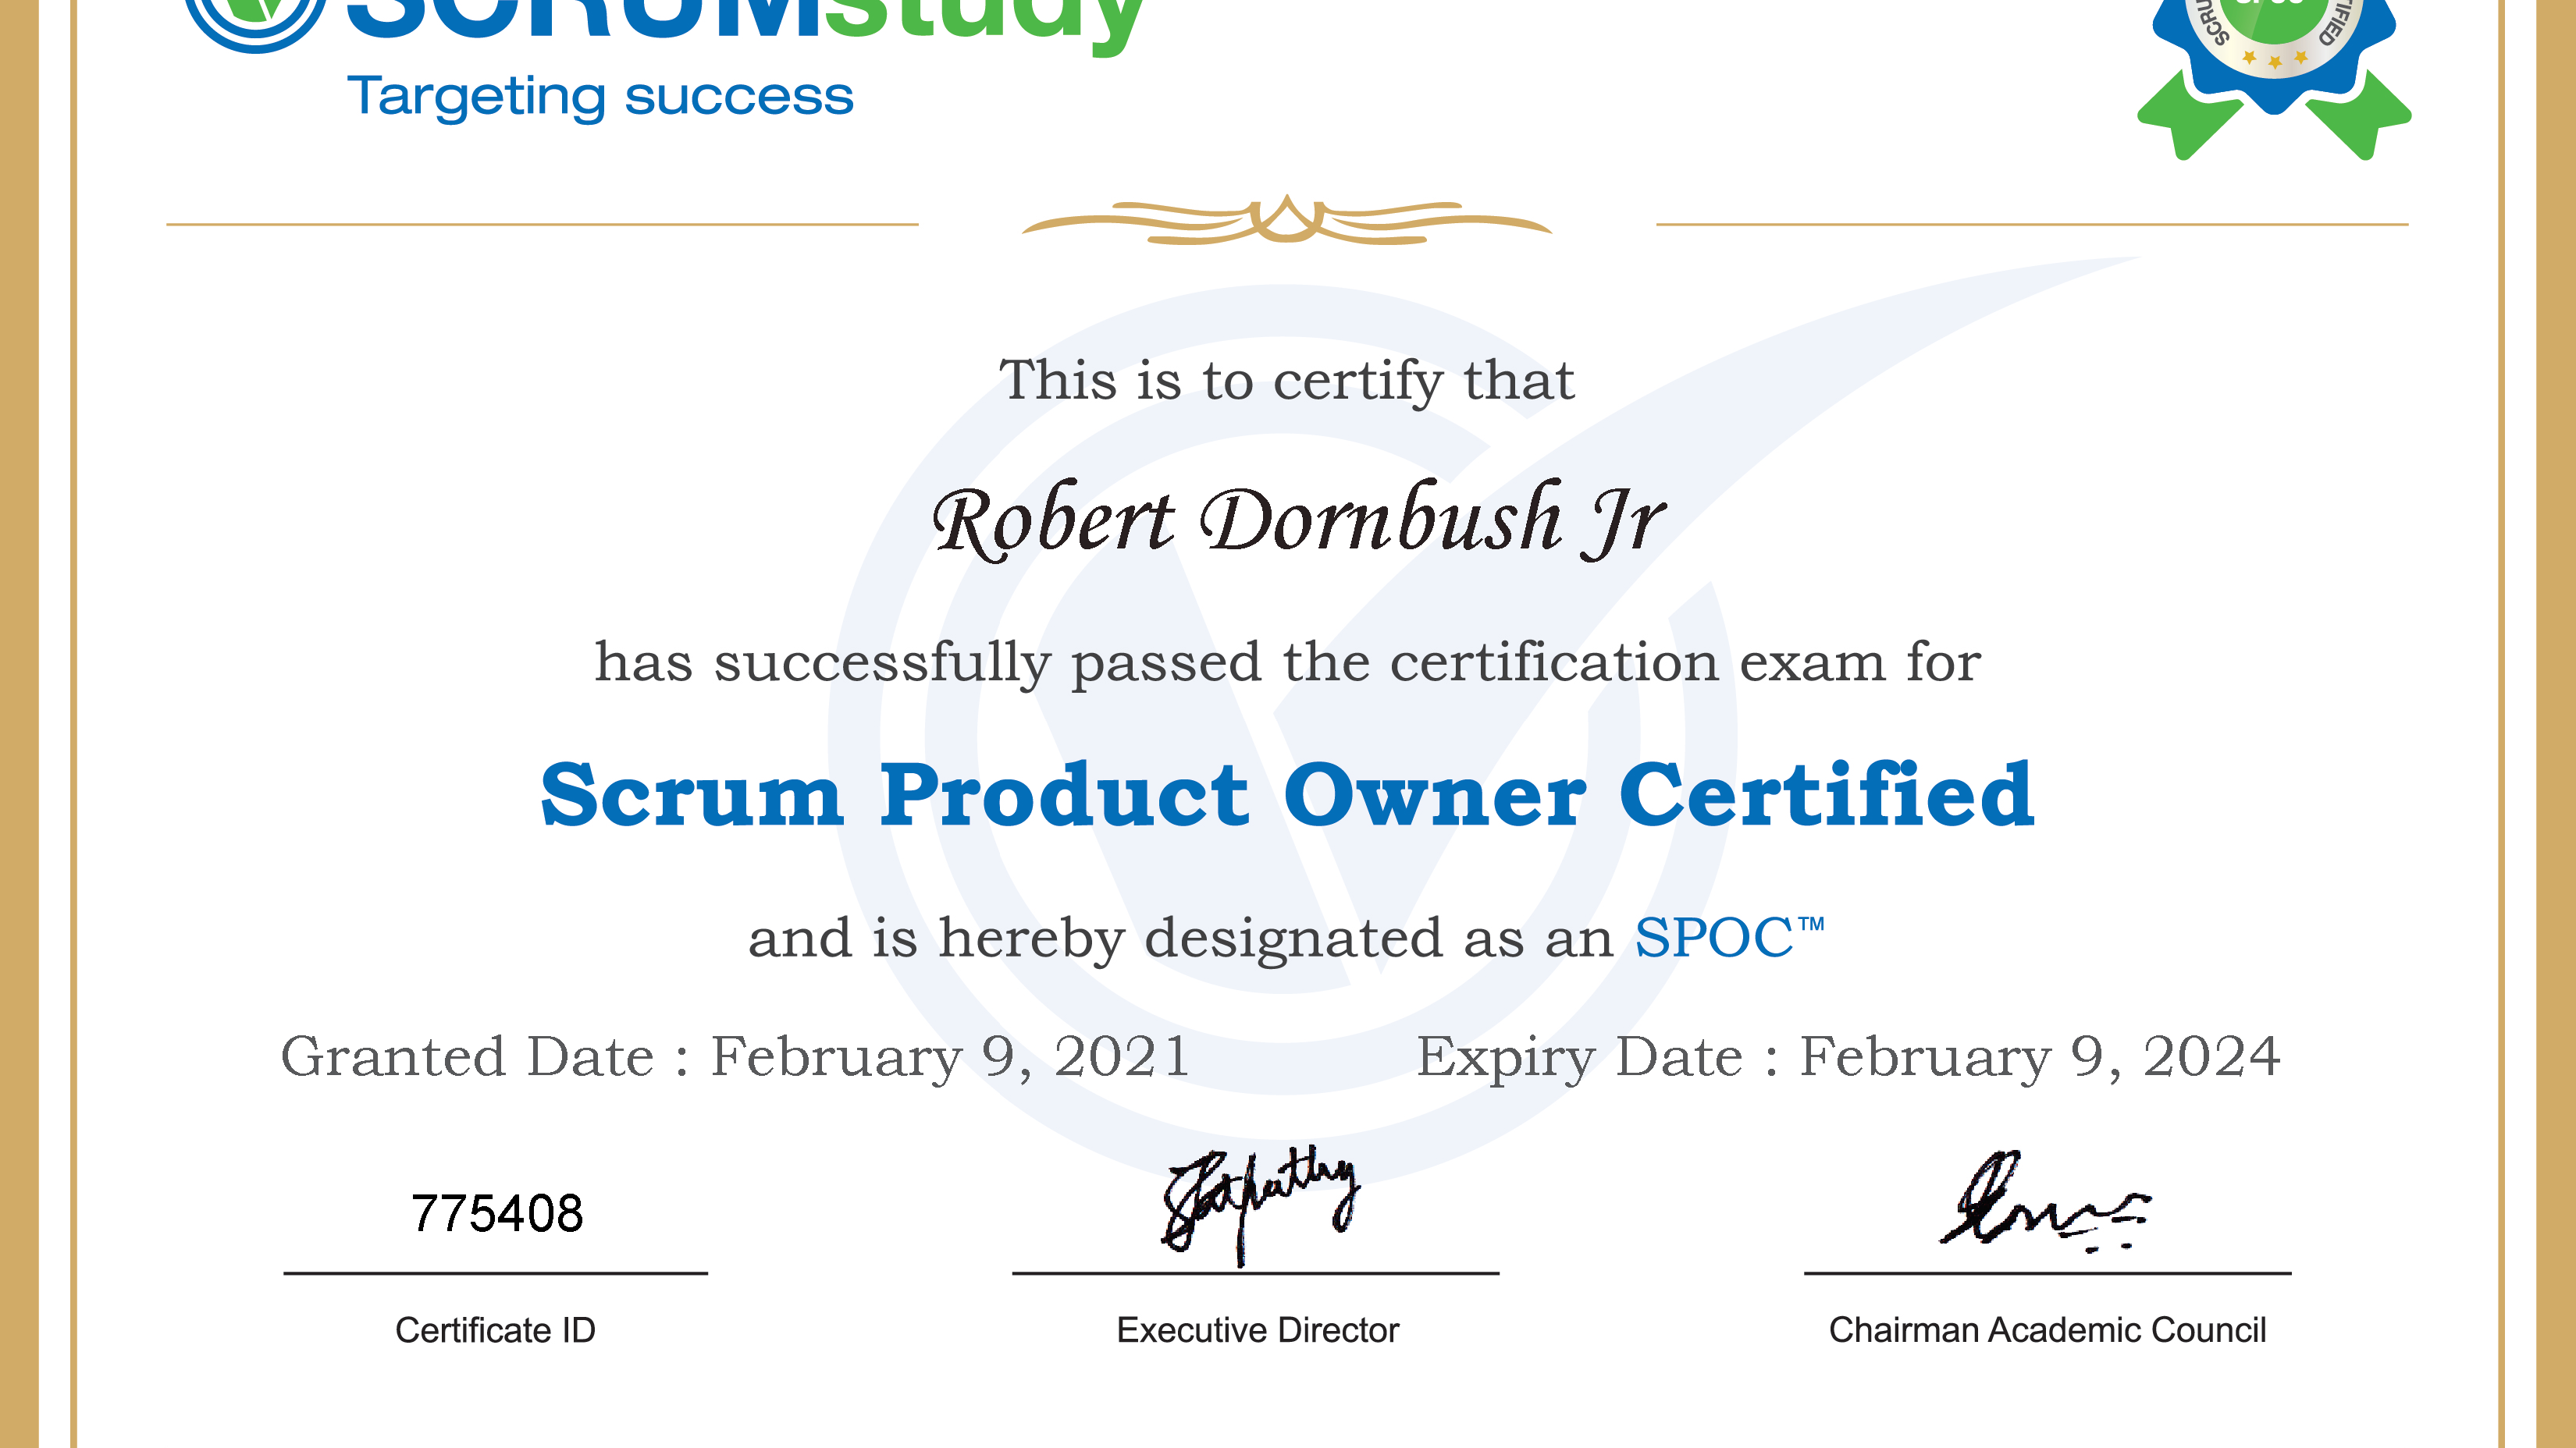Screen dimensions: 2576x1448
Task: Click the Executive Director label
Action: pyautogui.click(x=1257, y=1330)
